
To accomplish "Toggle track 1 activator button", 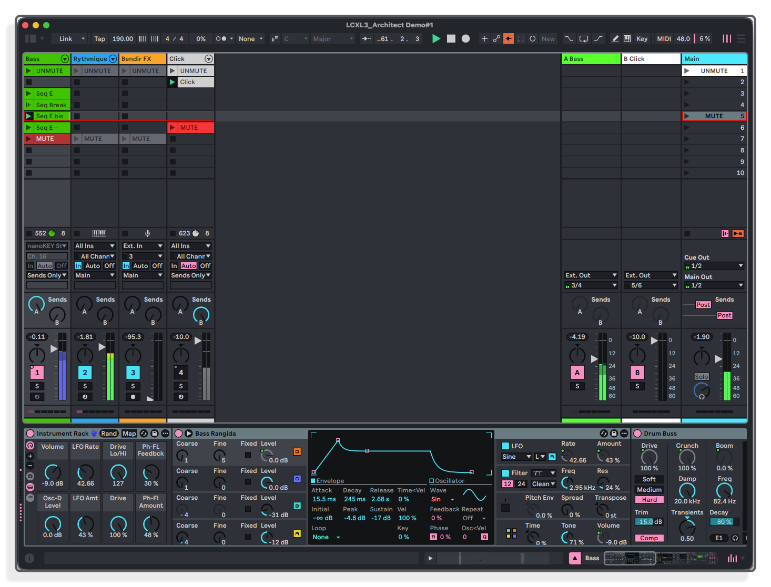I will click(x=37, y=373).
